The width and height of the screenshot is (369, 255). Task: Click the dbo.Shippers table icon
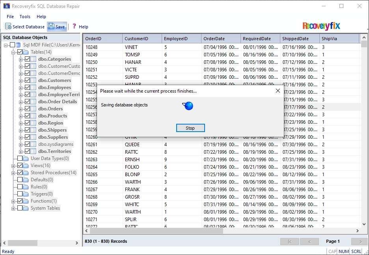34,130
